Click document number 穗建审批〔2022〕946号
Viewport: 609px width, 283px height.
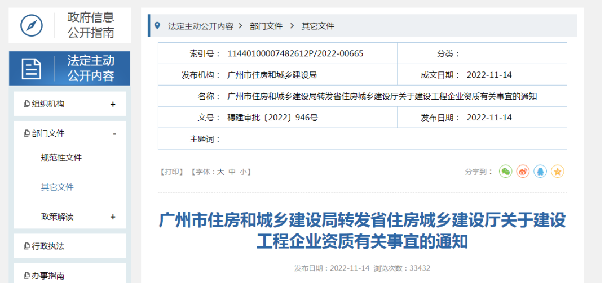273,118
